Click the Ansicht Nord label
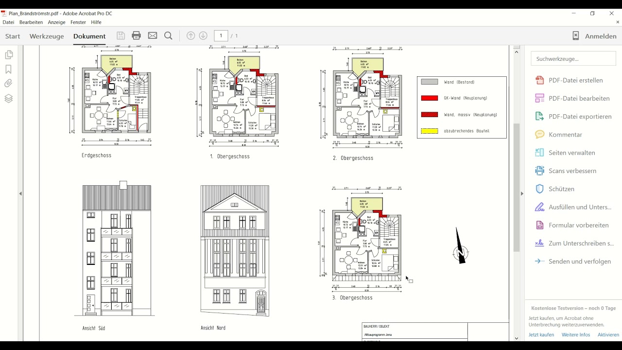 pyautogui.click(x=213, y=328)
